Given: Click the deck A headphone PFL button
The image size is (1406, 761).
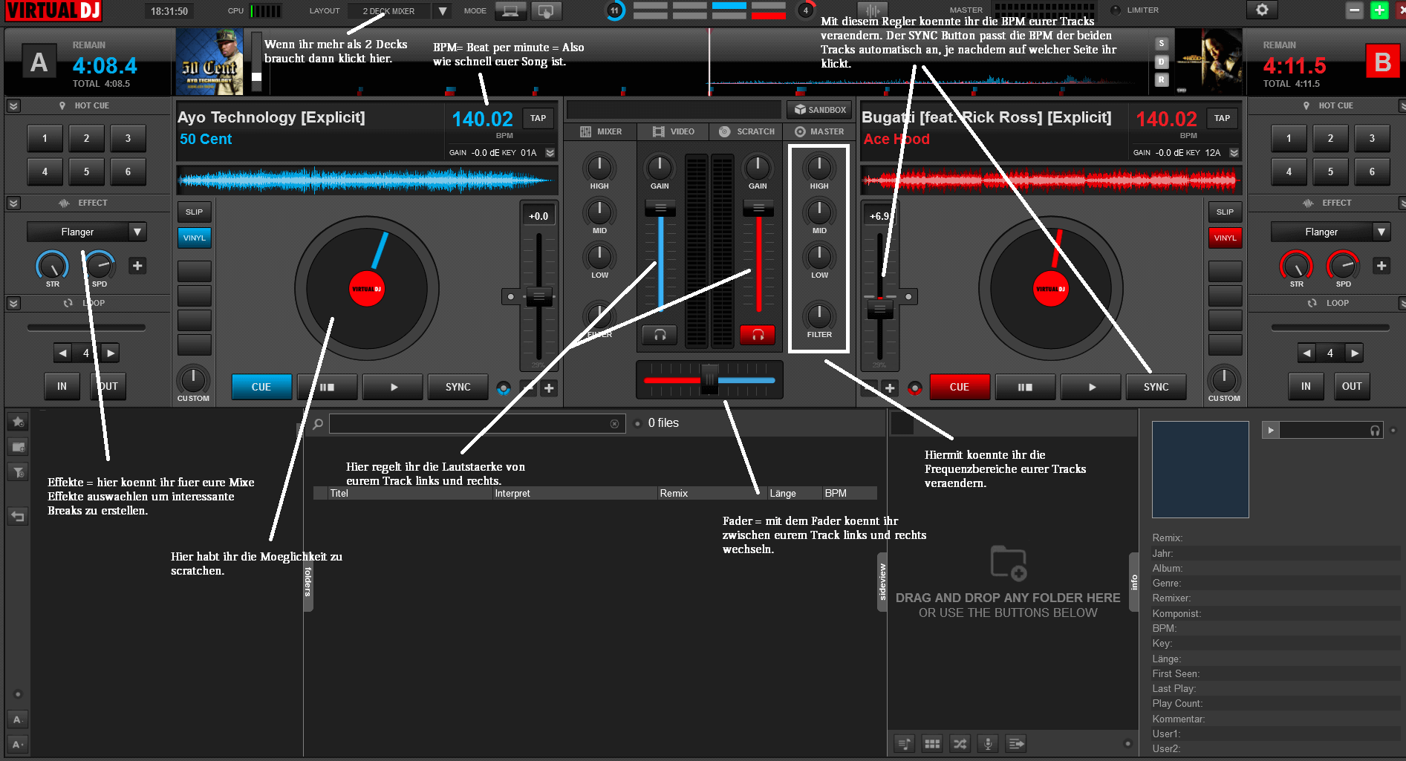Looking at the screenshot, I should [x=660, y=335].
